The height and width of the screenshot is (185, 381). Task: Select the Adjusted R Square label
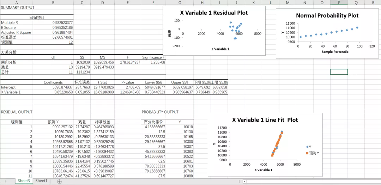(x=16, y=32)
